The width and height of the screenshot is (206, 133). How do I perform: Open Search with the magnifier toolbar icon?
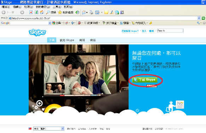click(x=51, y=12)
